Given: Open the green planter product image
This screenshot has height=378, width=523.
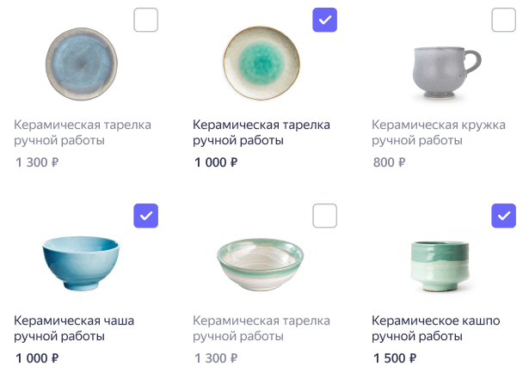Looking at the screenshot, I should (x=440, y=266).
